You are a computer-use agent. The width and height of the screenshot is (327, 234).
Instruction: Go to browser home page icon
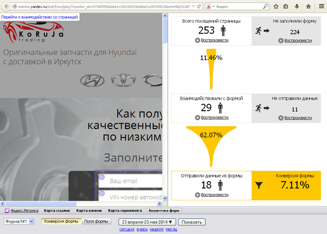(309, 7)
